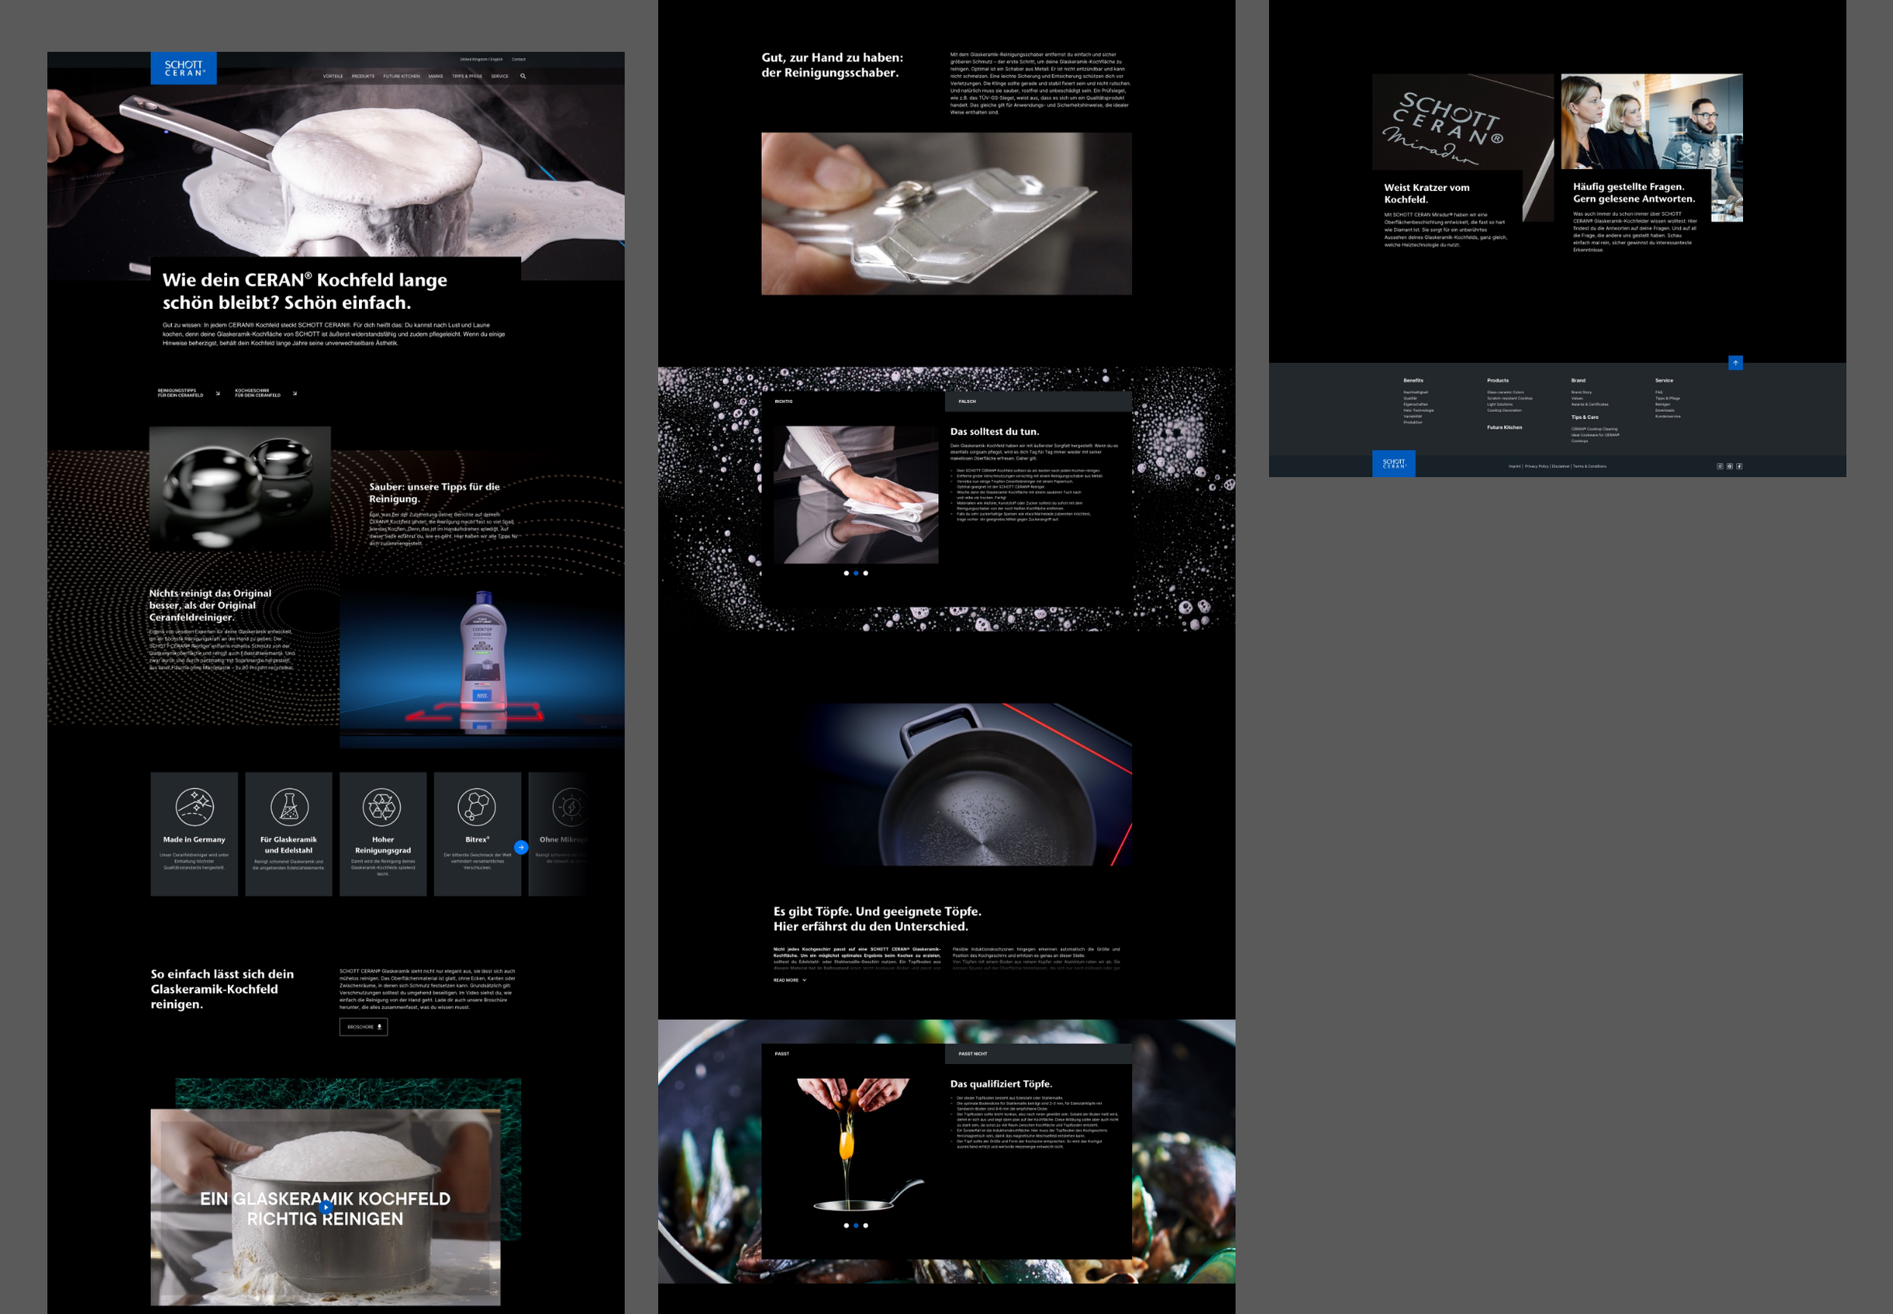Select the third dot of the RICHTIG/FALSCH carousel
Viewport: 1893px width, 1314px height.
[x=865, y=573]
